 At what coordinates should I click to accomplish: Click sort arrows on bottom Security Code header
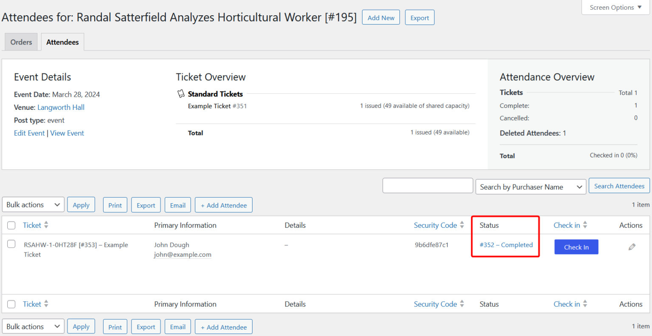coord(461,304)
